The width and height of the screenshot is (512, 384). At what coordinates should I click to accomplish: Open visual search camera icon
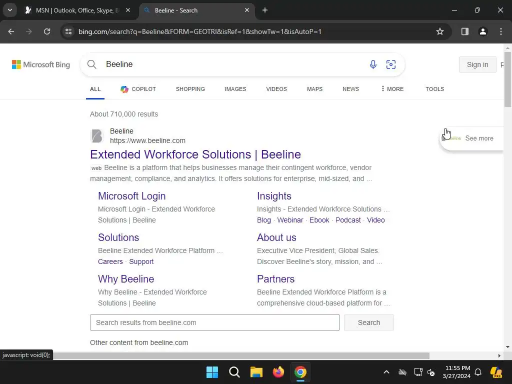[x=391, y=64]
